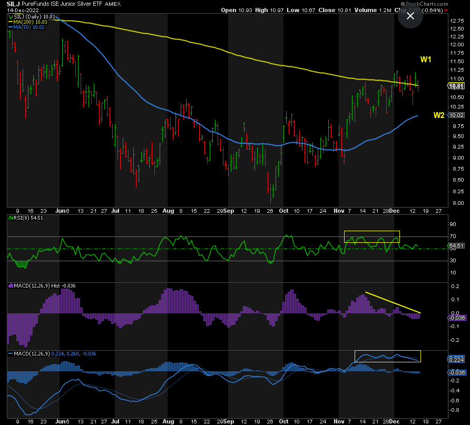
Task: Close the chart image with the X button
Action: pyautogui.click(x=410, y=16)
